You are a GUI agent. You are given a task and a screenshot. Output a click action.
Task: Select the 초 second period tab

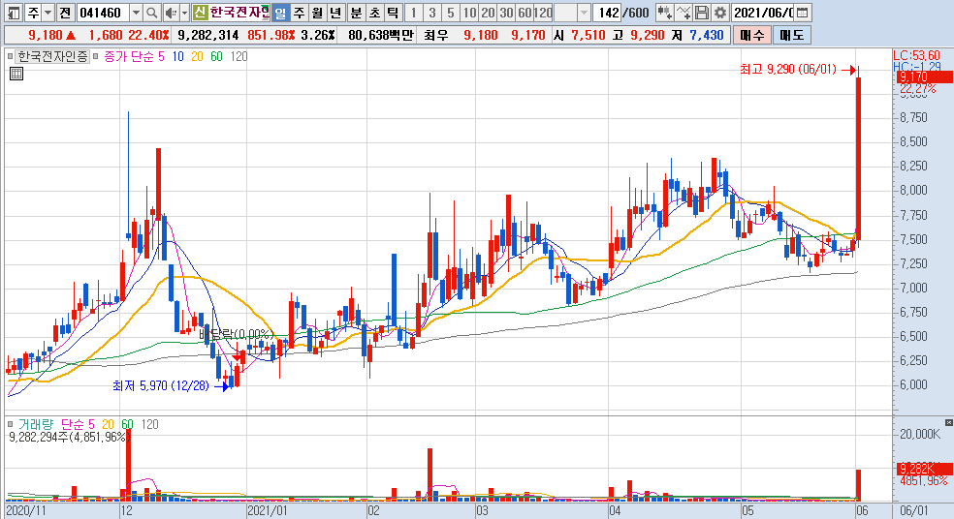click(x=375, y=13)
